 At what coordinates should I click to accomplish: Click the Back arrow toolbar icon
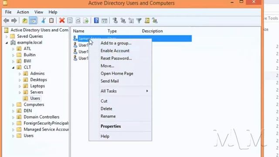point(7,20)
